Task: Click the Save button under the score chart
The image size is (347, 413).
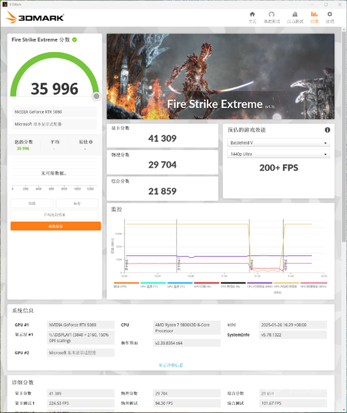Action: (x=77, y=203)
